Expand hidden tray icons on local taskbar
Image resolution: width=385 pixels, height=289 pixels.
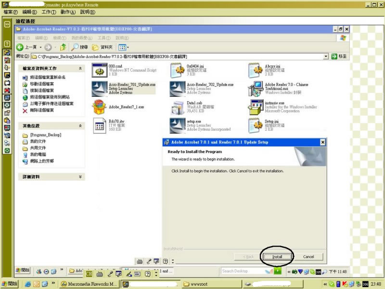[x=325, y=284]
